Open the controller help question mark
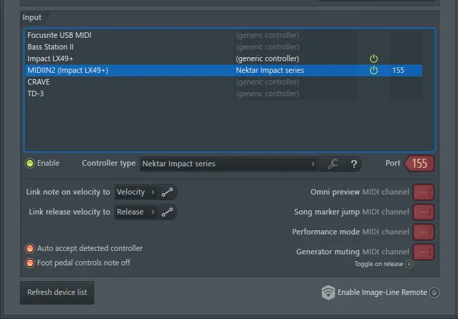Screen dimensions: 458x319 click(353, 164)
